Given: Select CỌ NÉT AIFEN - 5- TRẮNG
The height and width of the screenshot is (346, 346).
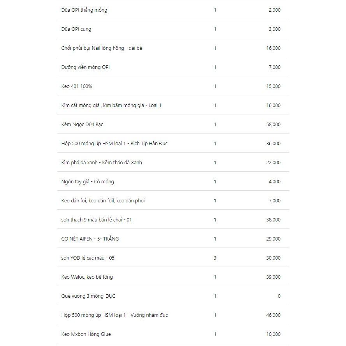Looking at the screenshot, I should point(90,239).
